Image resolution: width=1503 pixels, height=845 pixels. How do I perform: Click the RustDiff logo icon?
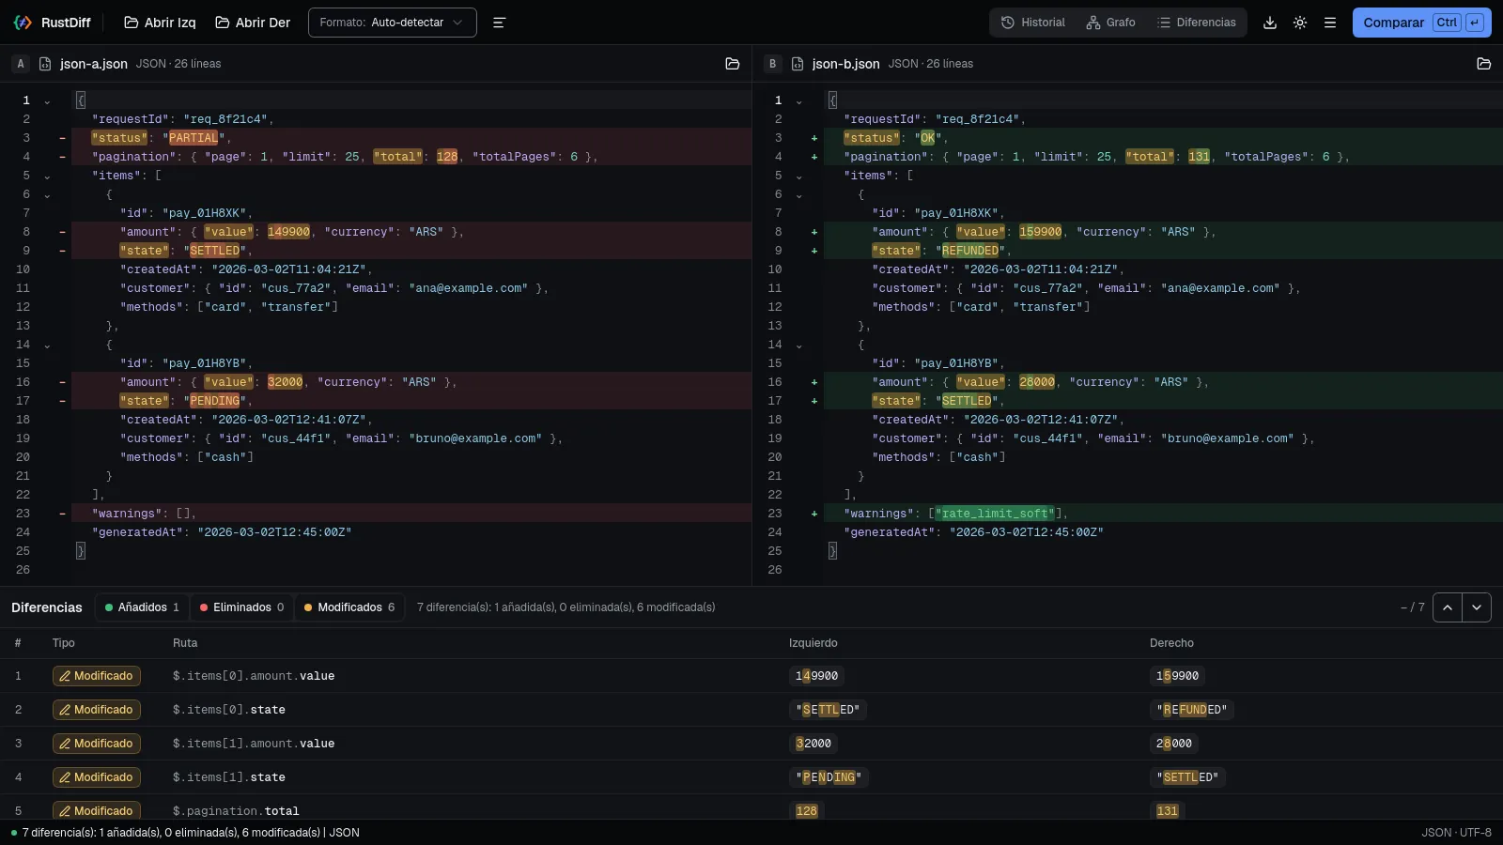(x=23, y=23)
